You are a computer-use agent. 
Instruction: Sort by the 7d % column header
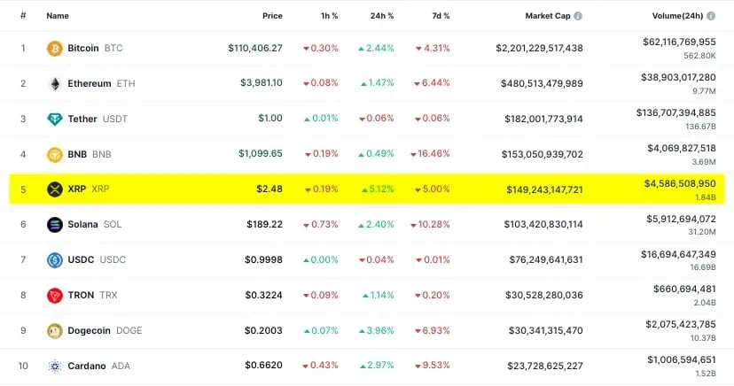coord(440,16)
